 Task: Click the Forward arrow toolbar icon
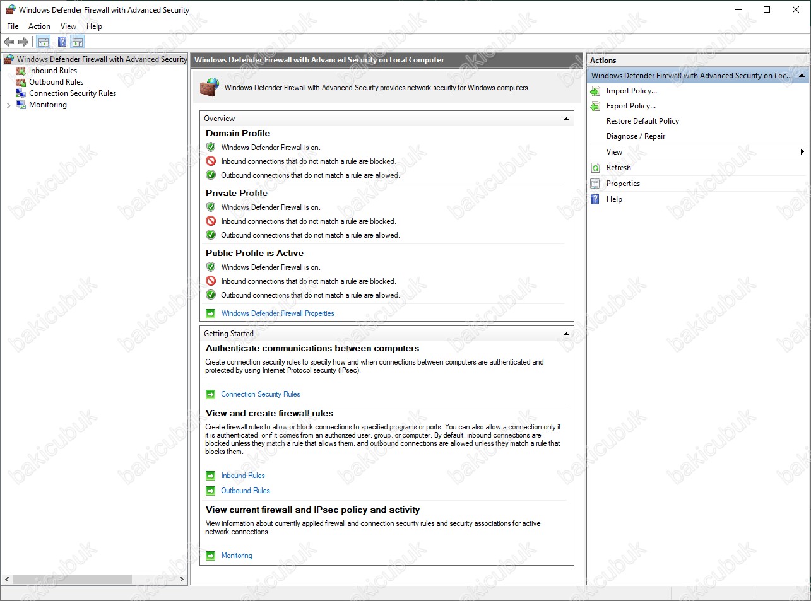[23, 42]
